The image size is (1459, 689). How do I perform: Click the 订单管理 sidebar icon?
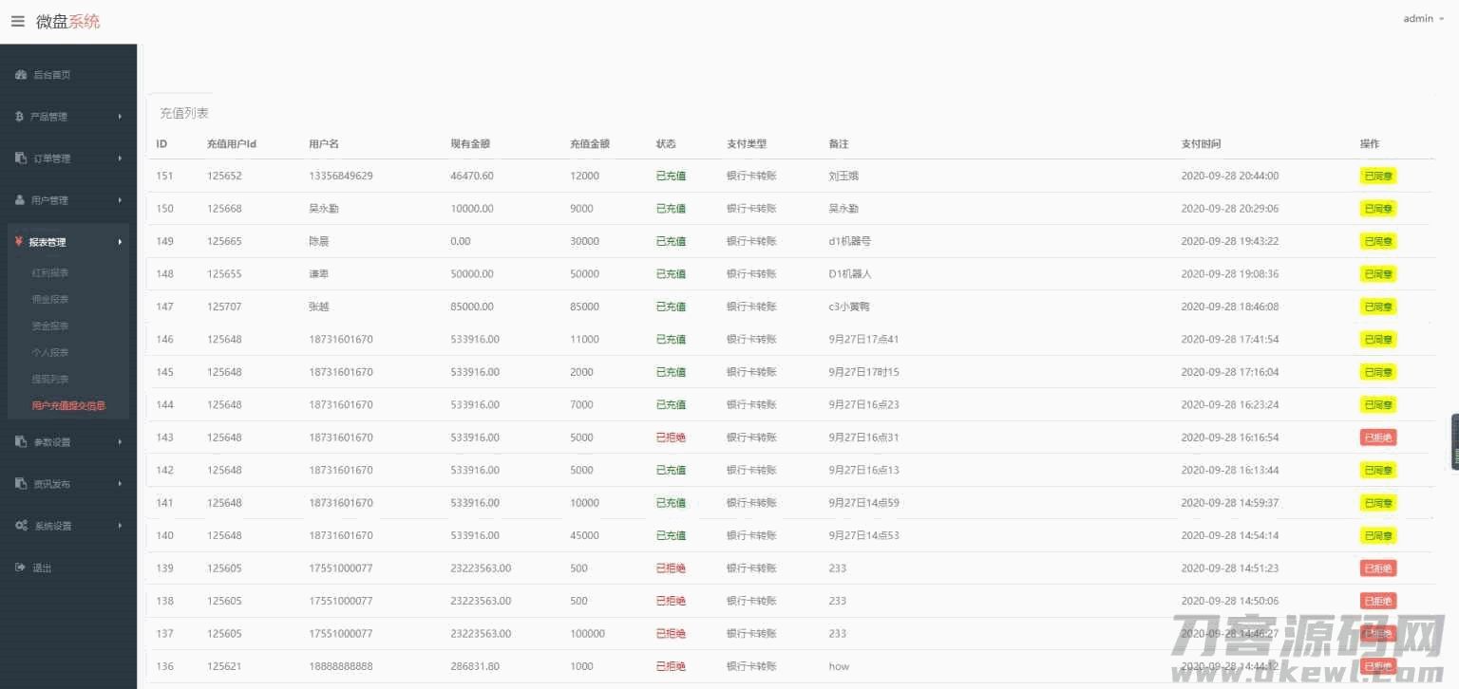pos(21,158)
